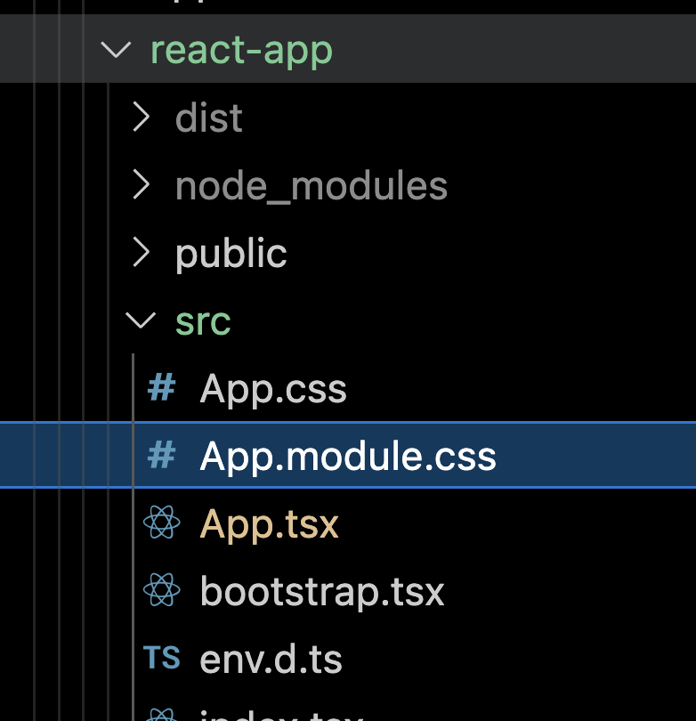Select App.module.css in the explorer
This screenshot has height=721, width=696.
tap(347, 456)
